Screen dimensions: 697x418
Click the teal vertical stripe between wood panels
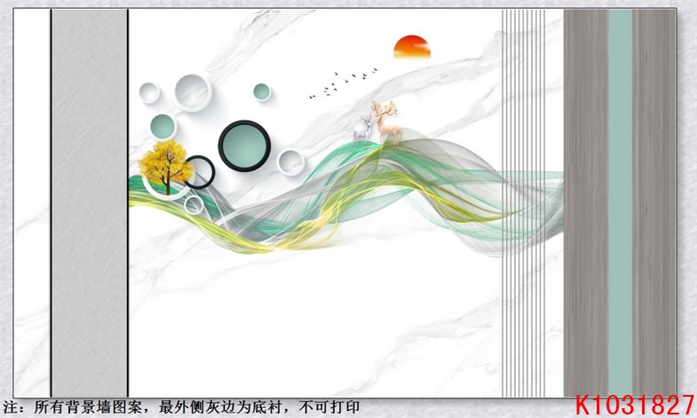click(620, 202)
